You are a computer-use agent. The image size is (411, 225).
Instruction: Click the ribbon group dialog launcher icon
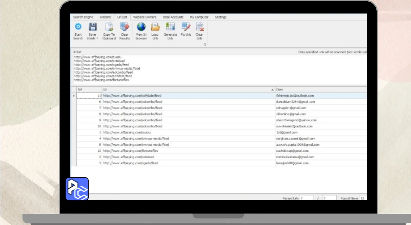(205, 45)
